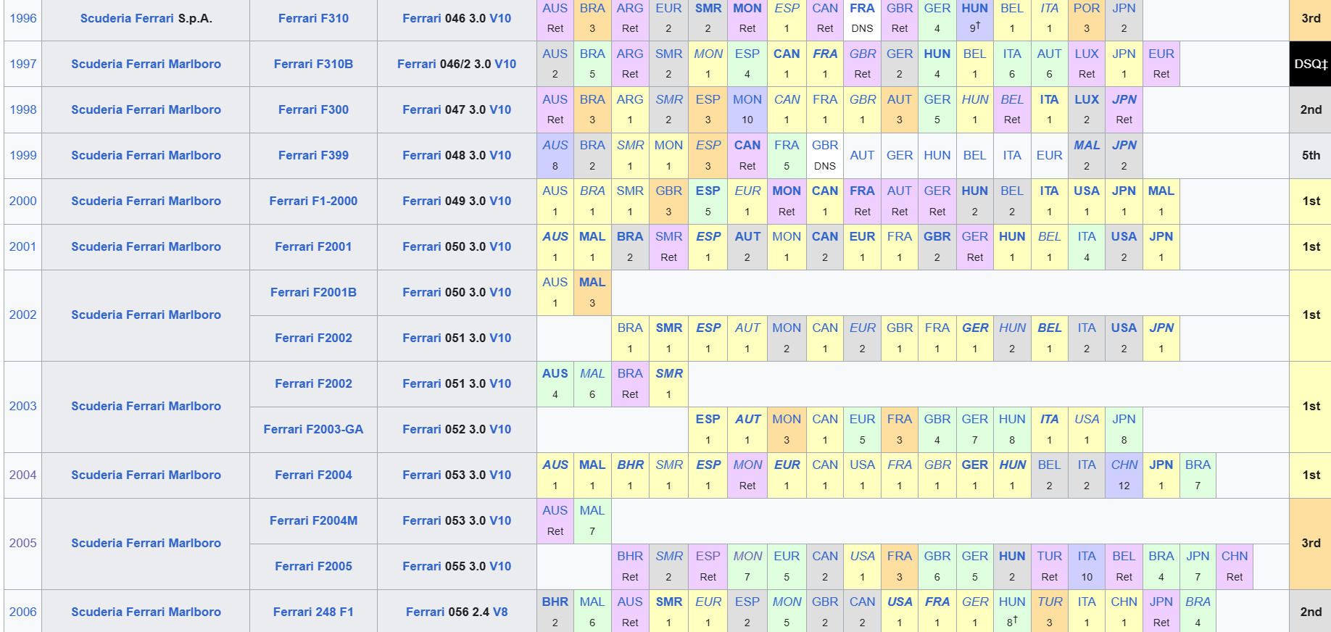Viewport: 1331px width, 632px height.
Task: Click the 3rd championship result for 2005
Action: [1310, 543]
